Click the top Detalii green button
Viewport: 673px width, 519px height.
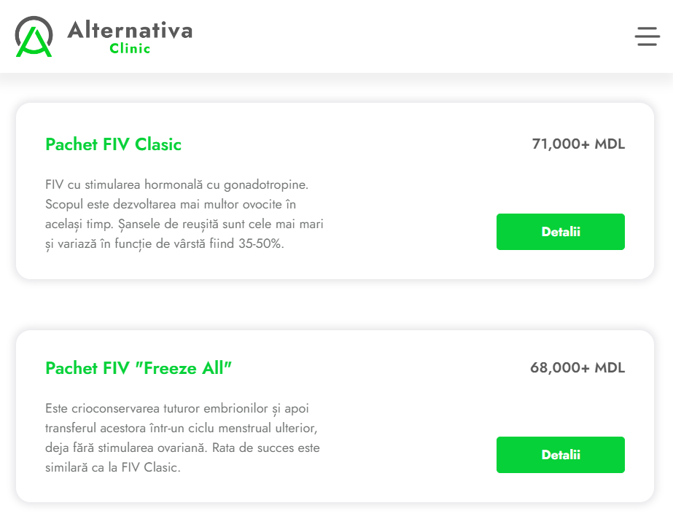point(560,231)
